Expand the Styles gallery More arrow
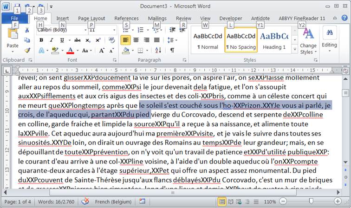351x208 pixels. tap(295, 50)
